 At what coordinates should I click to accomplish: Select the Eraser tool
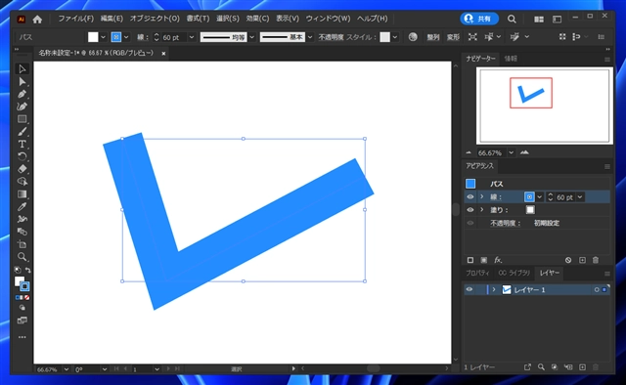(22, 169)
